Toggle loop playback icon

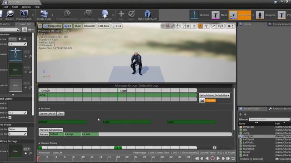click(x=233, y=158)
